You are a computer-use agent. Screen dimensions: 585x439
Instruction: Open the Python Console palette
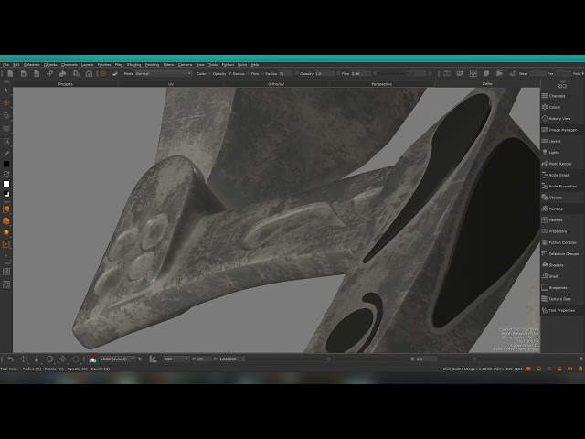point(562,242)
